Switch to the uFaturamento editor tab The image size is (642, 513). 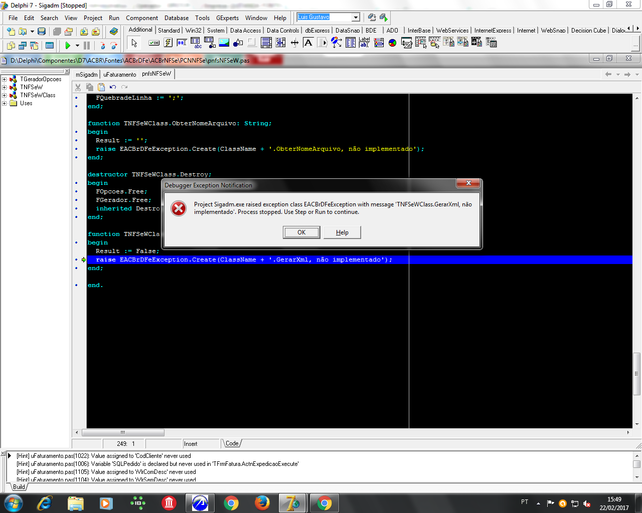(120, 74)
